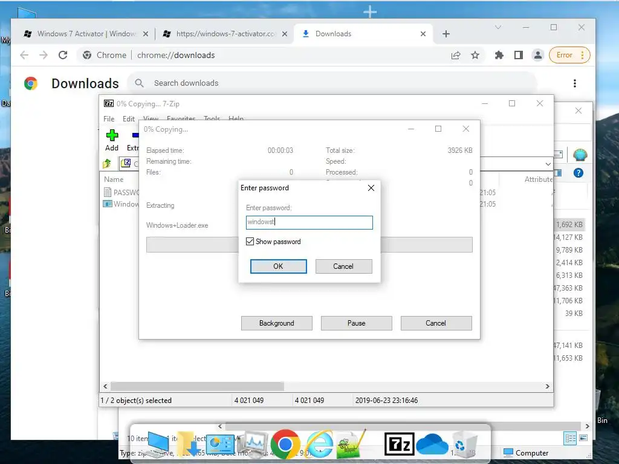Click the 7-Zip selection status text

tap(136, 401)
